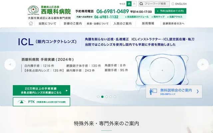Open 担当医師スケジュール link
The height and width of the screenshot is (133, 213).
137,17
